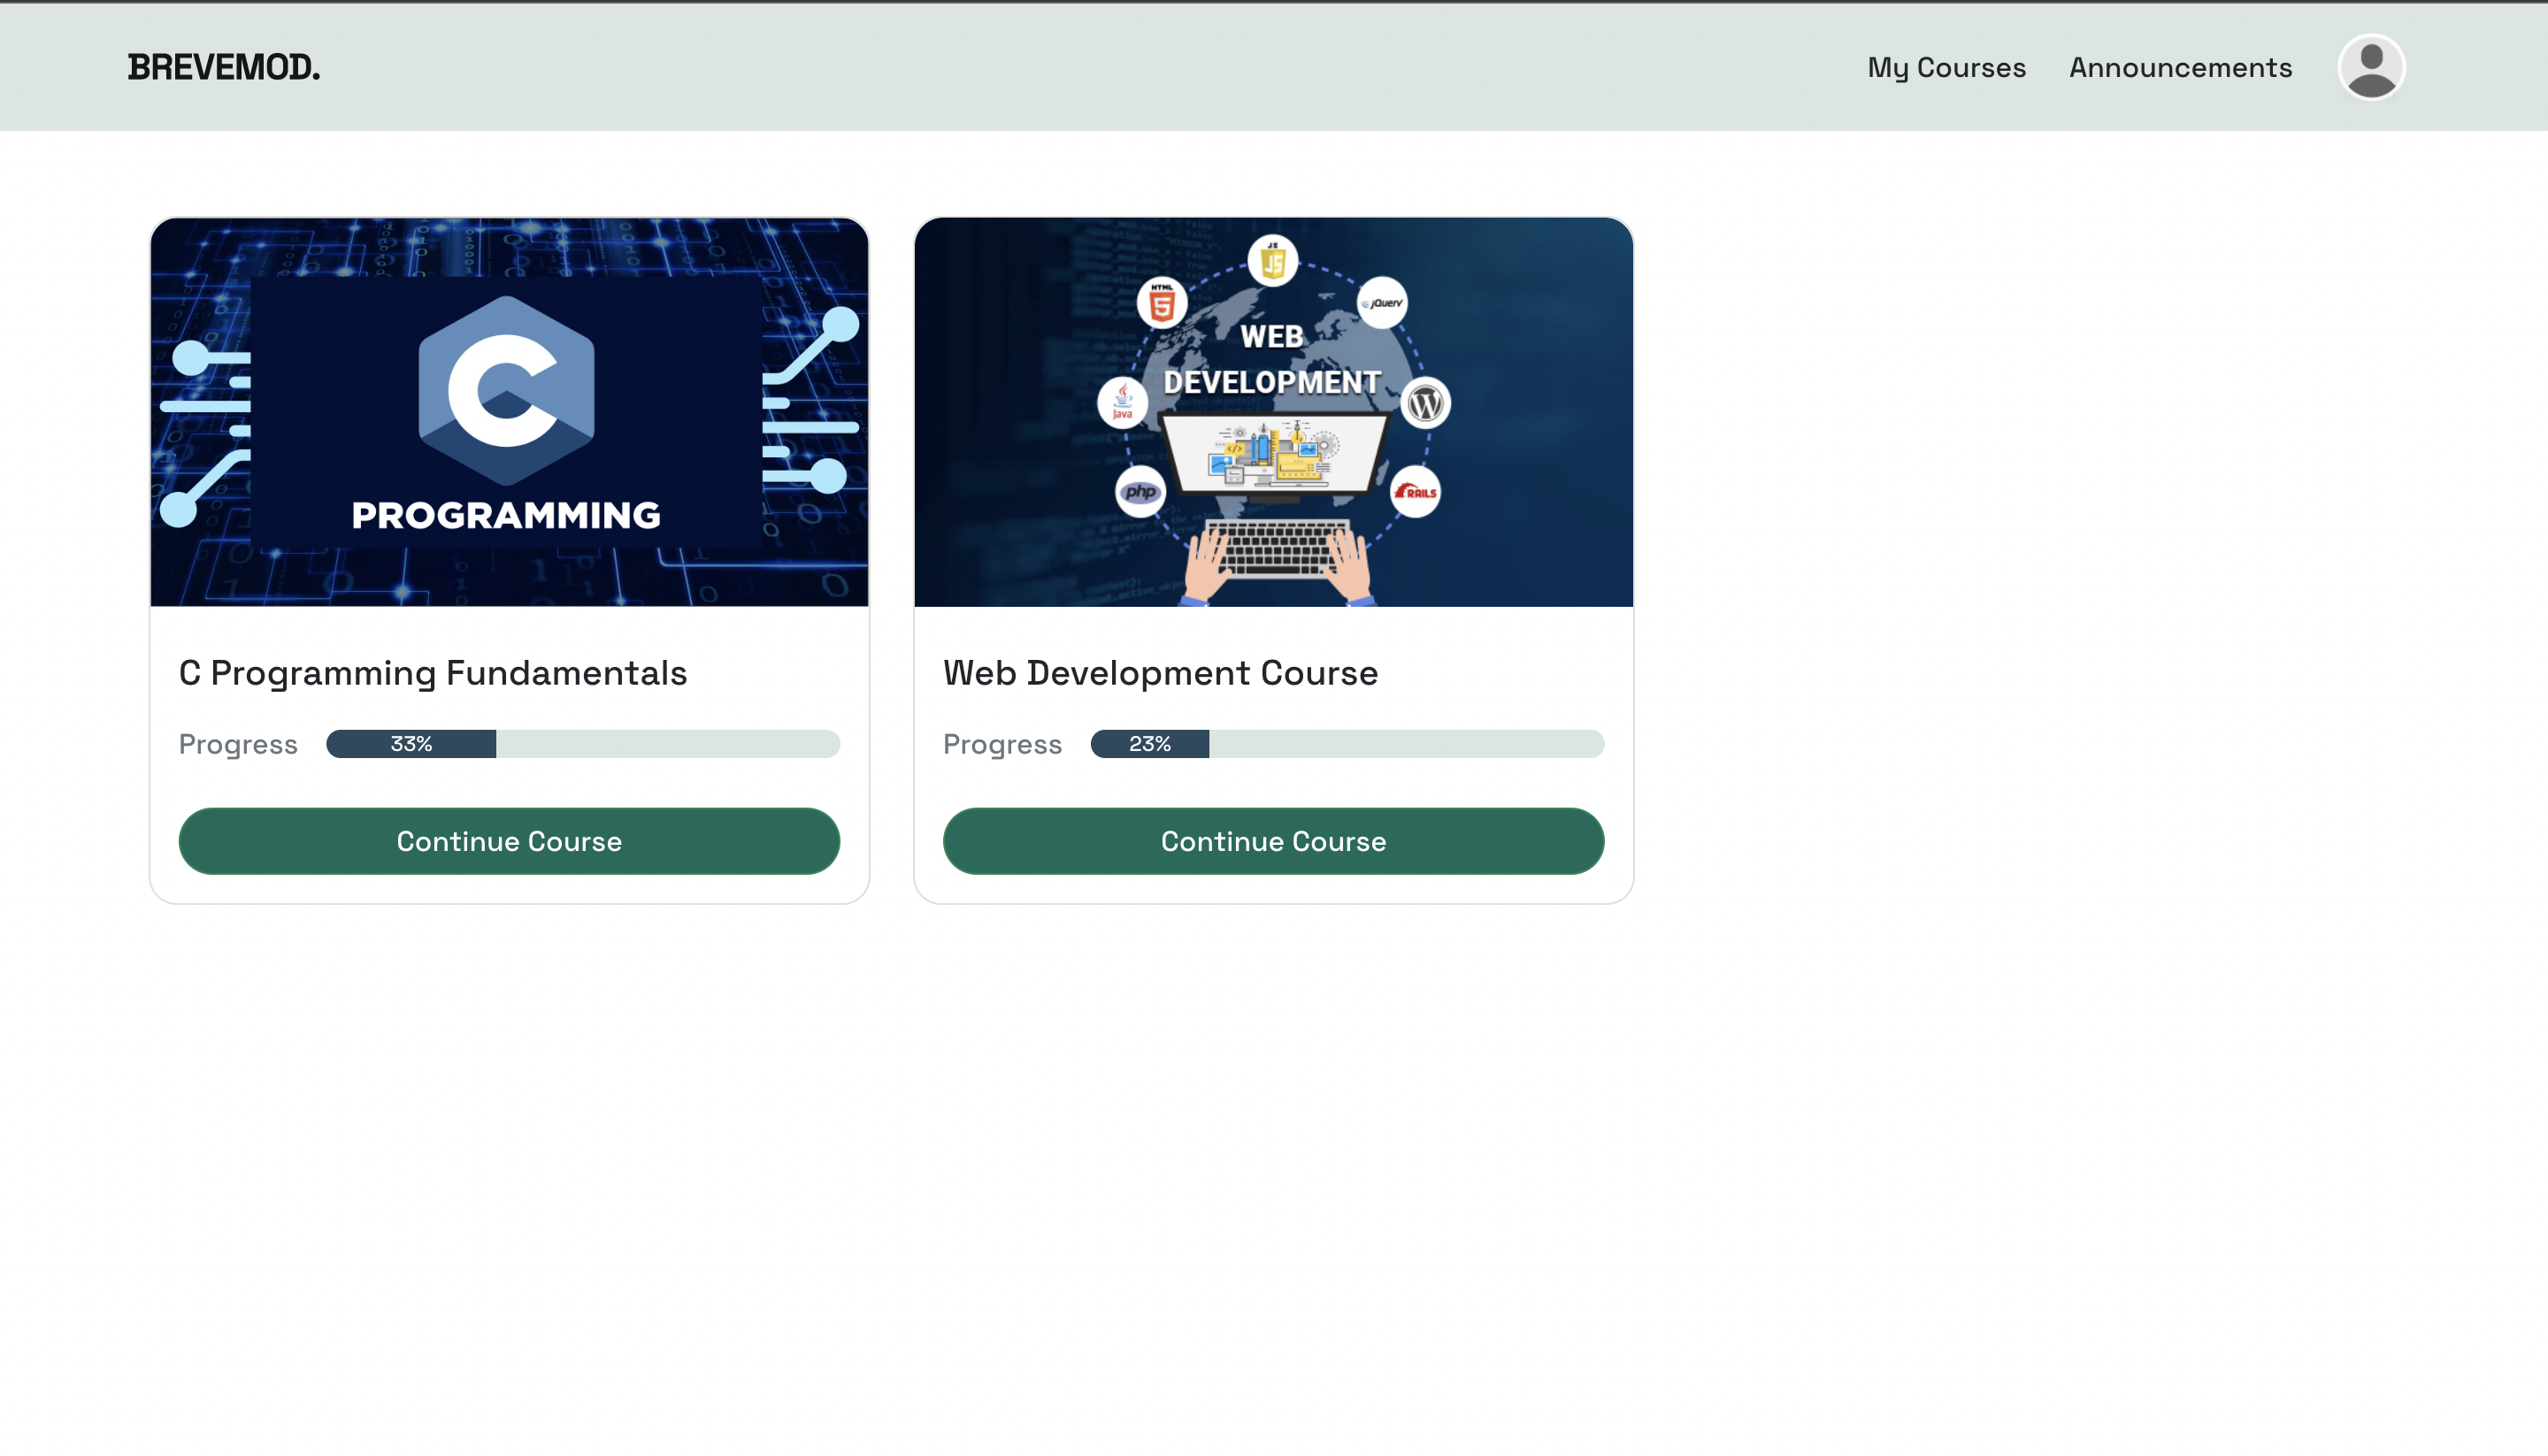Click the laptop illustration in web banner

(1273, 455)
